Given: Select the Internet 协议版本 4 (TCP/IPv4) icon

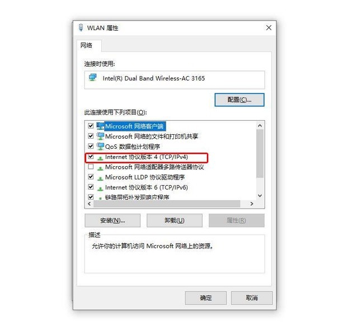Looking at the screenshot, I should [x=100, y=158].
